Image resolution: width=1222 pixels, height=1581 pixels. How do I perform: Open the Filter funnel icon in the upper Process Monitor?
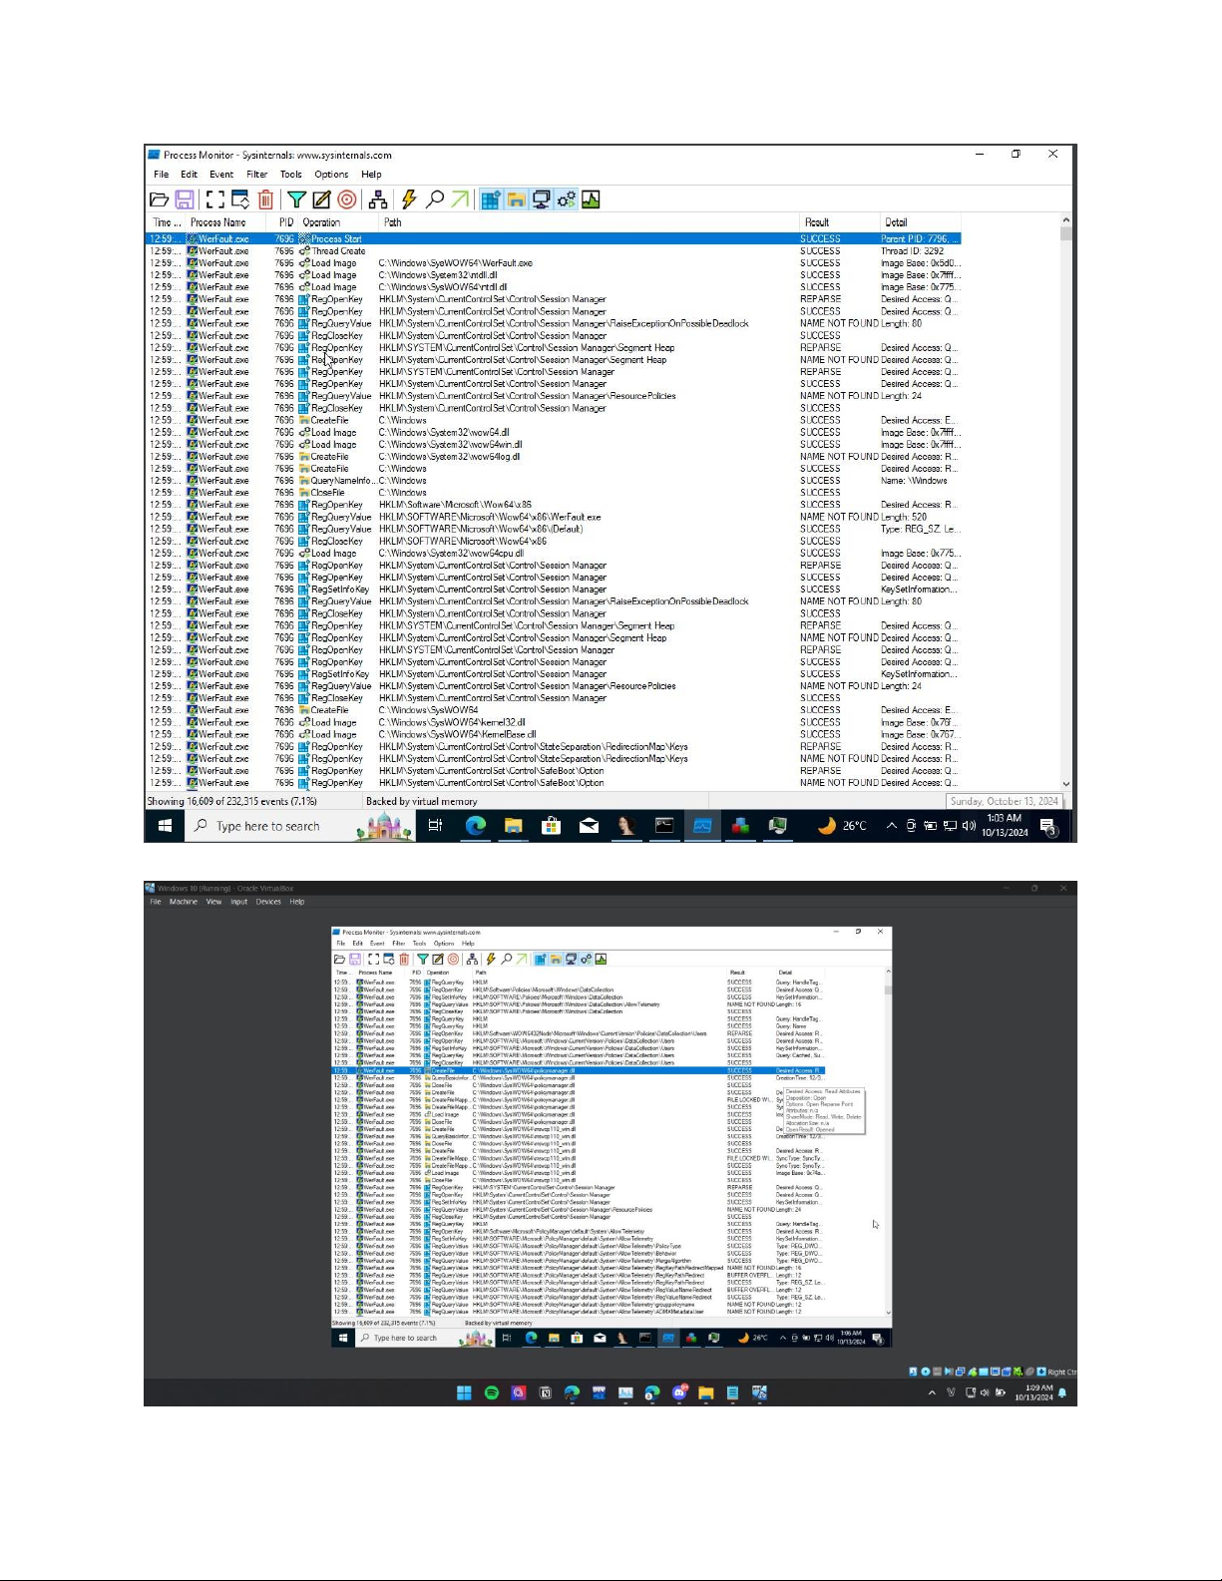click(x=296, y=199)
